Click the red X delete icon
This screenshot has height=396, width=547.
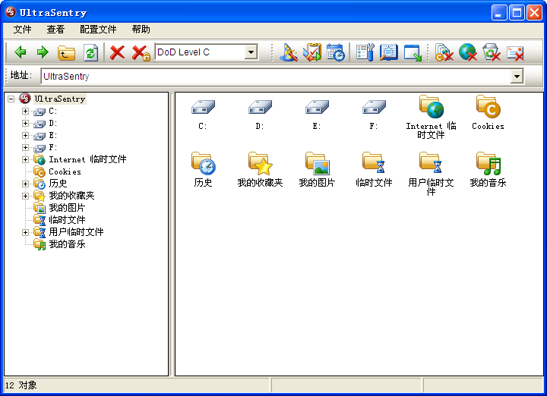(117, 52)
